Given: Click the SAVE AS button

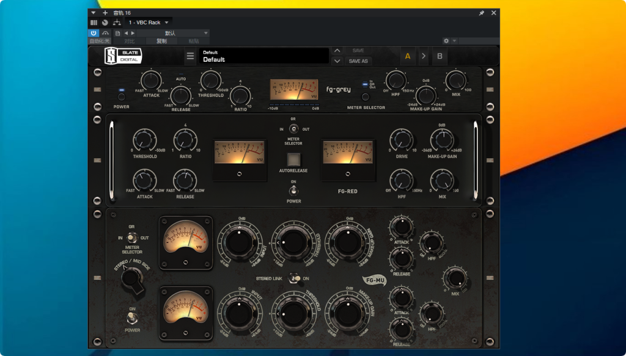Looking at the screenshot, I should point(358,61).
